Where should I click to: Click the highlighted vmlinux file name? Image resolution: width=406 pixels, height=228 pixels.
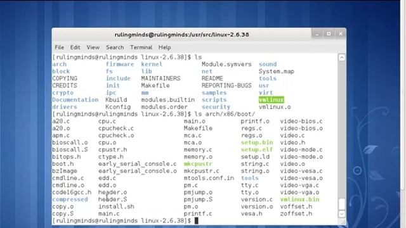[x=271, y=100]
